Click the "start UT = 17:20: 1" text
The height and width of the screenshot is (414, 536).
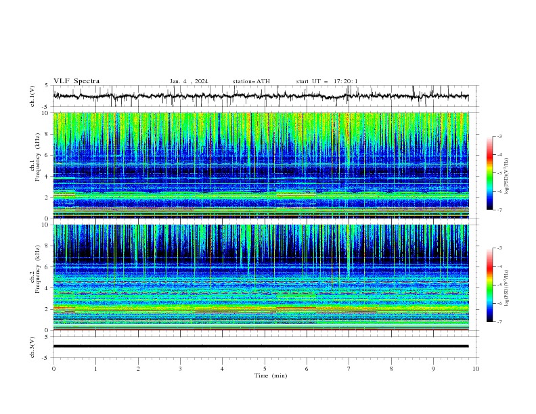coord(327,81)
